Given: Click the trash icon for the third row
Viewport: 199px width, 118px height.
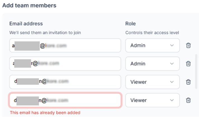Looking at the screenshot, I should [188, 82].
